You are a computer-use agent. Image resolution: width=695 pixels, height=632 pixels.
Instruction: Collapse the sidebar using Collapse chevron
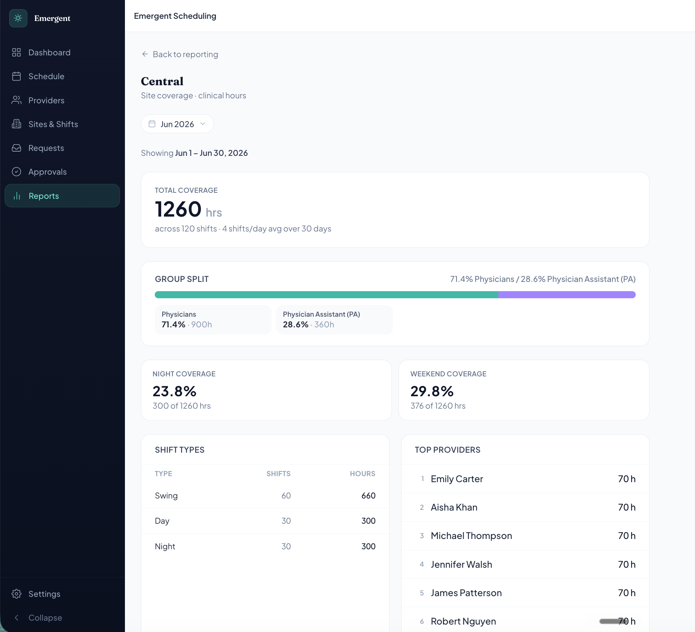16,618
